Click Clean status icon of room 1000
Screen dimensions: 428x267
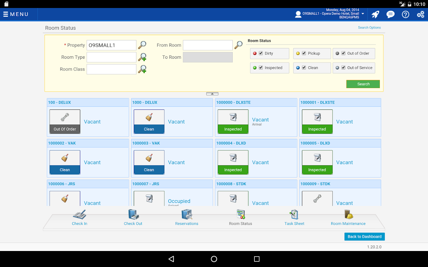(149, 122)
